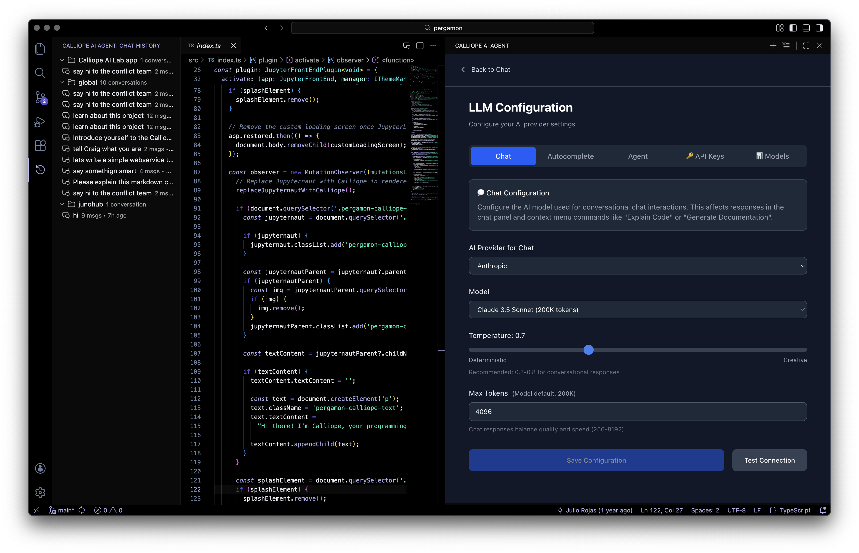Open the Manage settings gear
859x553 pixels.
click(x=40, y=492)
